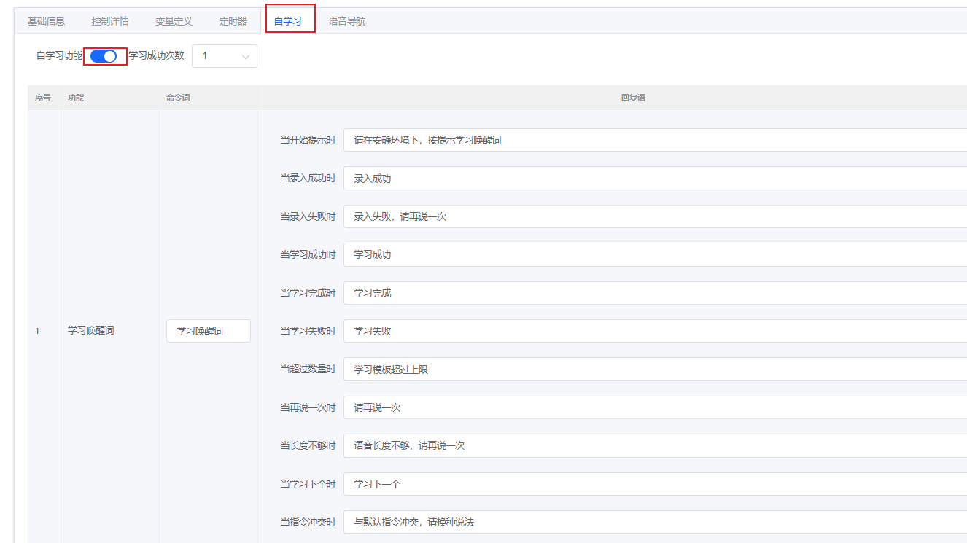Image resolution: width=967 pixels, height=543 pixels.
Task: Edit the 语音长度不够 reply text
Action: click(510, 445)
